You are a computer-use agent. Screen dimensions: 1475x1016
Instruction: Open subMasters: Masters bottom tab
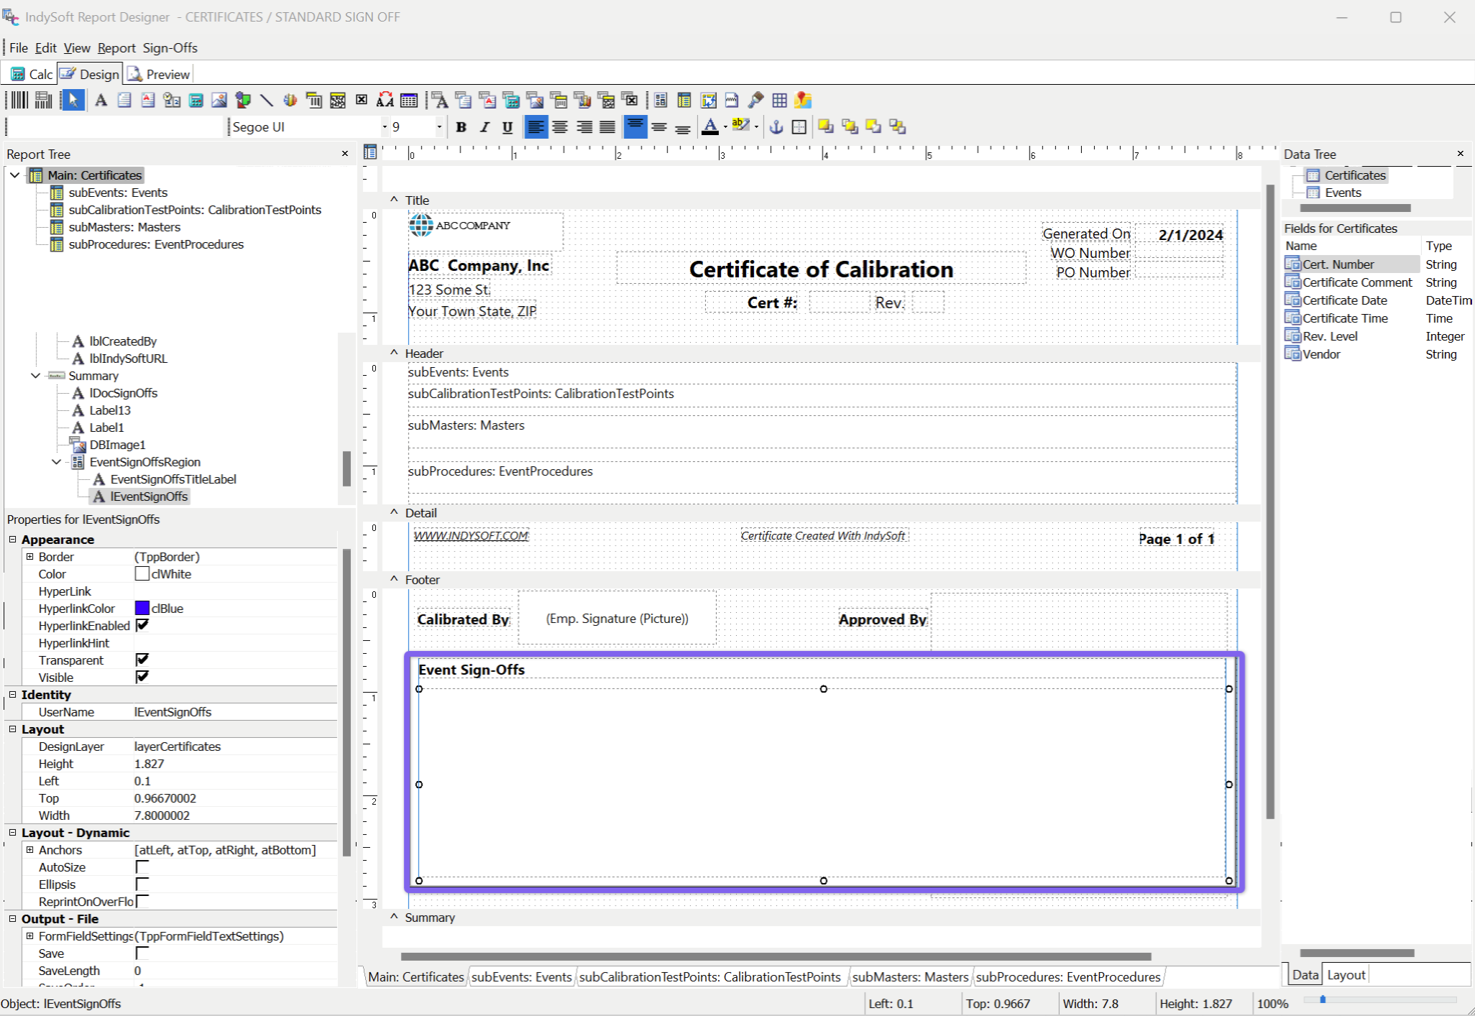coord(909,976)
